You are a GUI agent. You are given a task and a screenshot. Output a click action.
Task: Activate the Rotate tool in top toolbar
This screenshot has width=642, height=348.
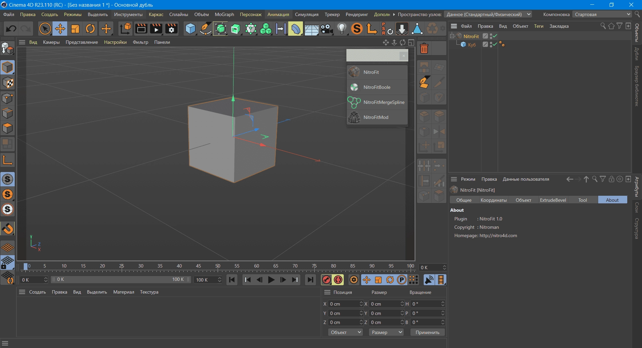pos(90,29)
